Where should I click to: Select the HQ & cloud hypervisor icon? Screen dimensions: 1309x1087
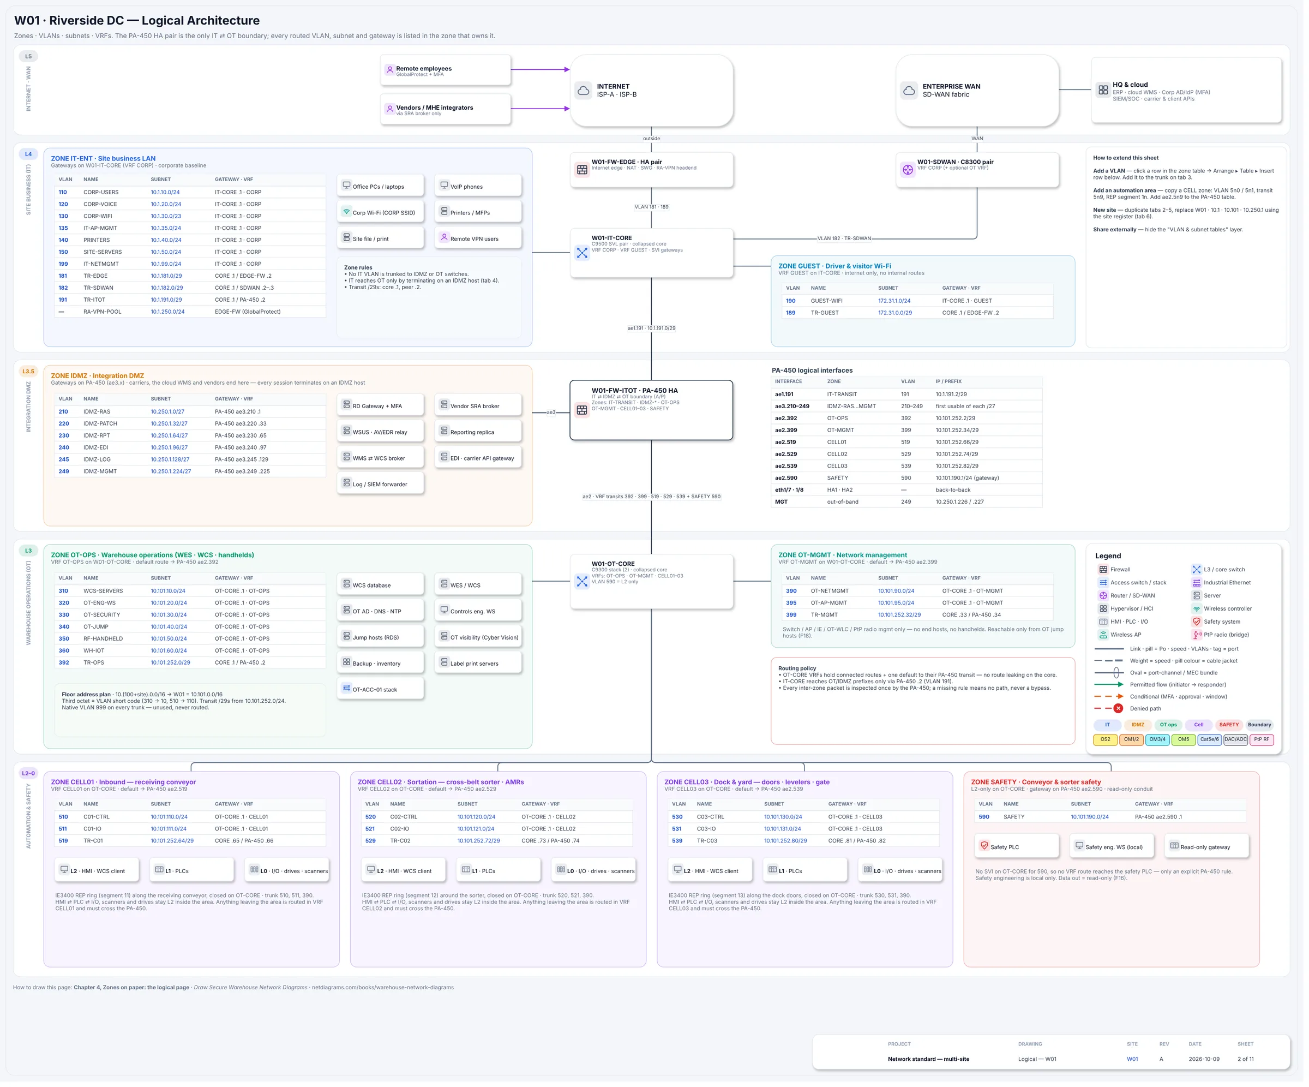tap(1103, 90)
